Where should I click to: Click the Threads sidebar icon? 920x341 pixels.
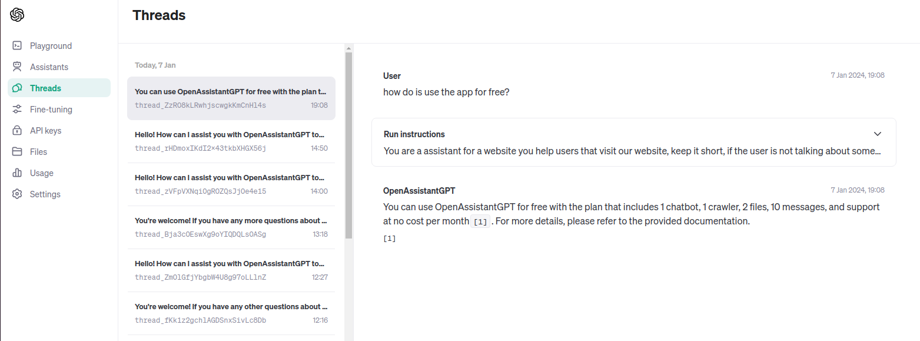click(18, 88)
